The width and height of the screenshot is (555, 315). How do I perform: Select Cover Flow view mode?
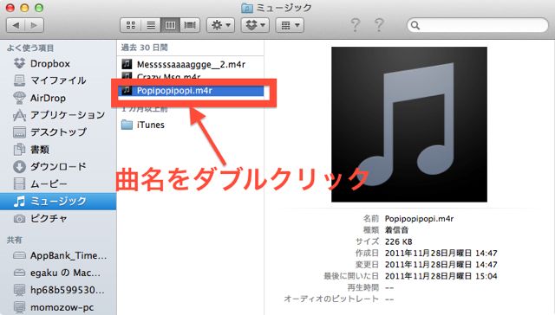(190, 25)
